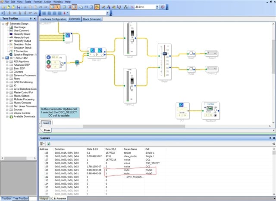
Task: Select the HEX radio button in ReadBack1
Action: [215, 110]
